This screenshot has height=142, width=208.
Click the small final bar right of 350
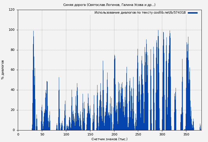(200, 127)
